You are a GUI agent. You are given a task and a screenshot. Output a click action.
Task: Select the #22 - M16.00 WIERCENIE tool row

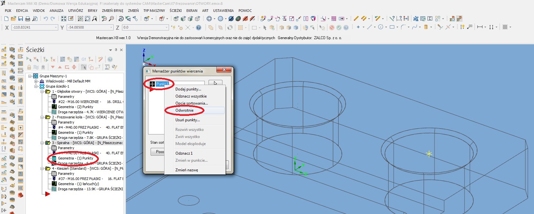coord(90,102)
